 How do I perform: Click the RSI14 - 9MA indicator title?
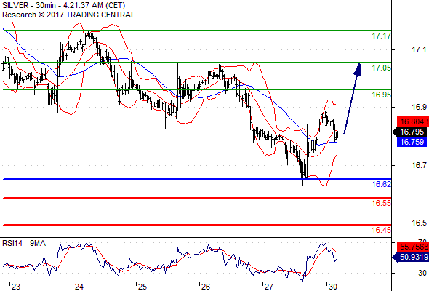pos(24,243)
